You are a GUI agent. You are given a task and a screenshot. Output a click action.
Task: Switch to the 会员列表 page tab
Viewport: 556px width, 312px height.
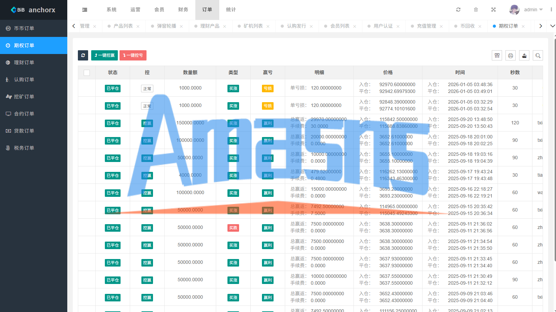[340, 26]
